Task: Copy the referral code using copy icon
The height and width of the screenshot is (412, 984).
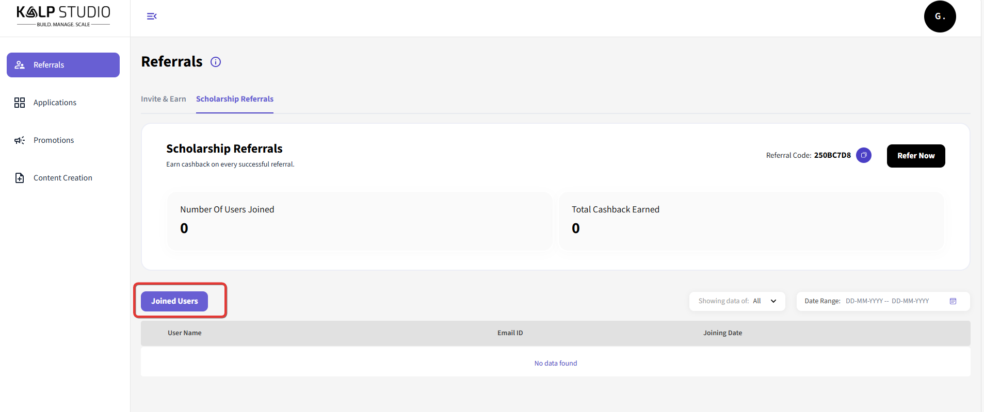Action: click(x=863, y=155)
